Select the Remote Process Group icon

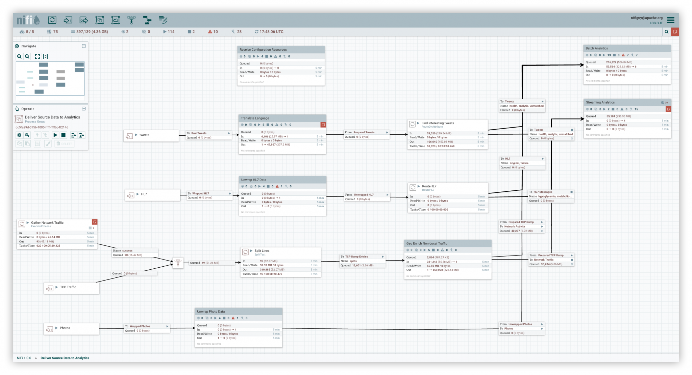click(x=116, y=20)
